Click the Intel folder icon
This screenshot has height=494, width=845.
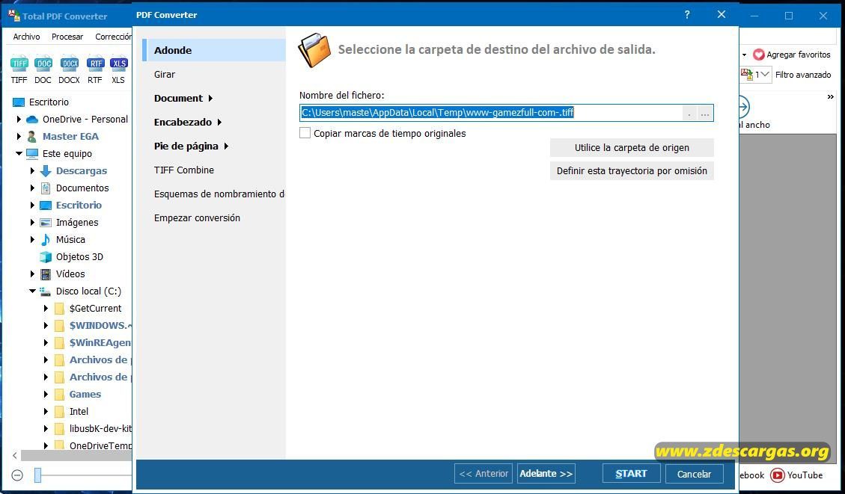(x=60, y=412)
